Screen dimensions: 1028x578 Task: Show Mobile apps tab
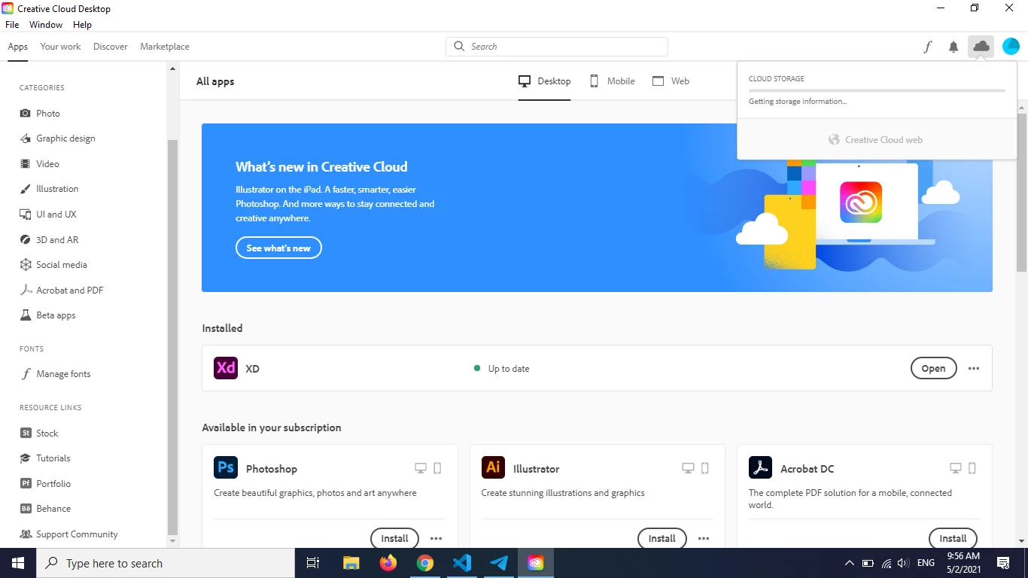point(612,81)
